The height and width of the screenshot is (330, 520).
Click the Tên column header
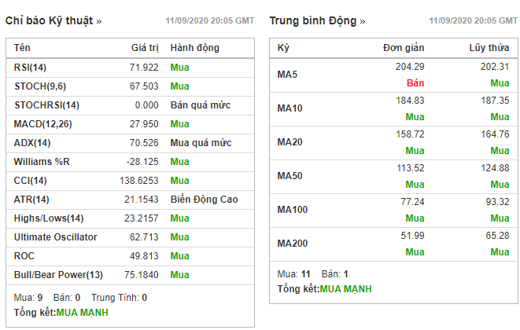pos(23,48)
